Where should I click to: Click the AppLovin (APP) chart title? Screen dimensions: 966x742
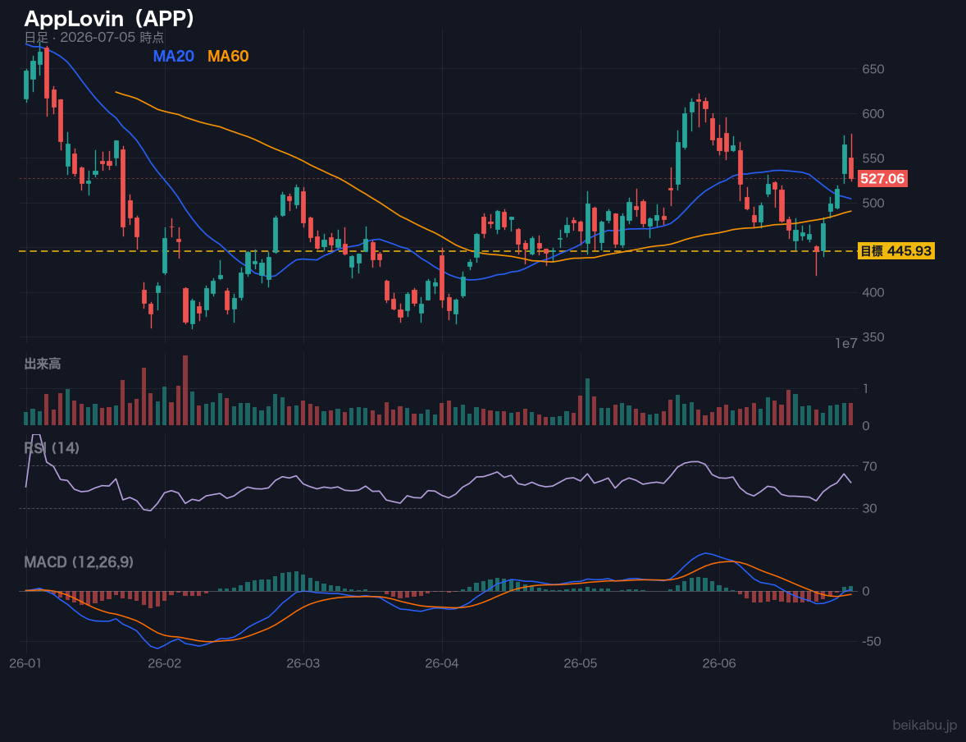[x=109, y=18]
